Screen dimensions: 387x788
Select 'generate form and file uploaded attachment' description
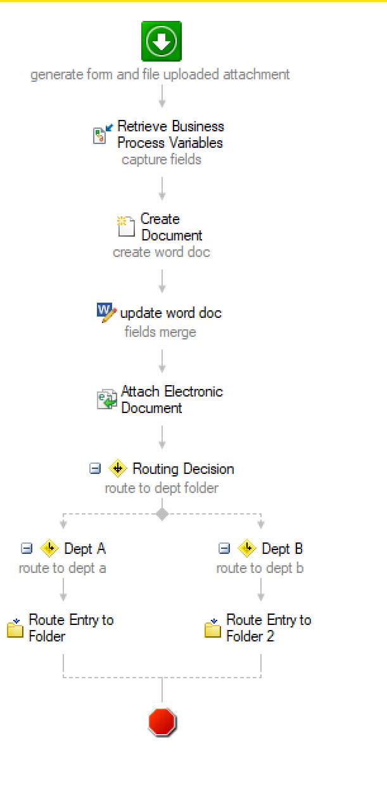160,74
